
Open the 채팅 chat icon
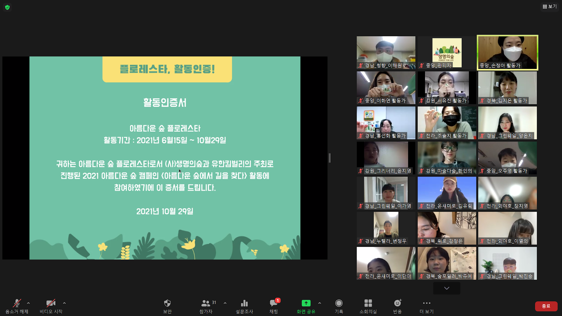(x=274, y=303)
